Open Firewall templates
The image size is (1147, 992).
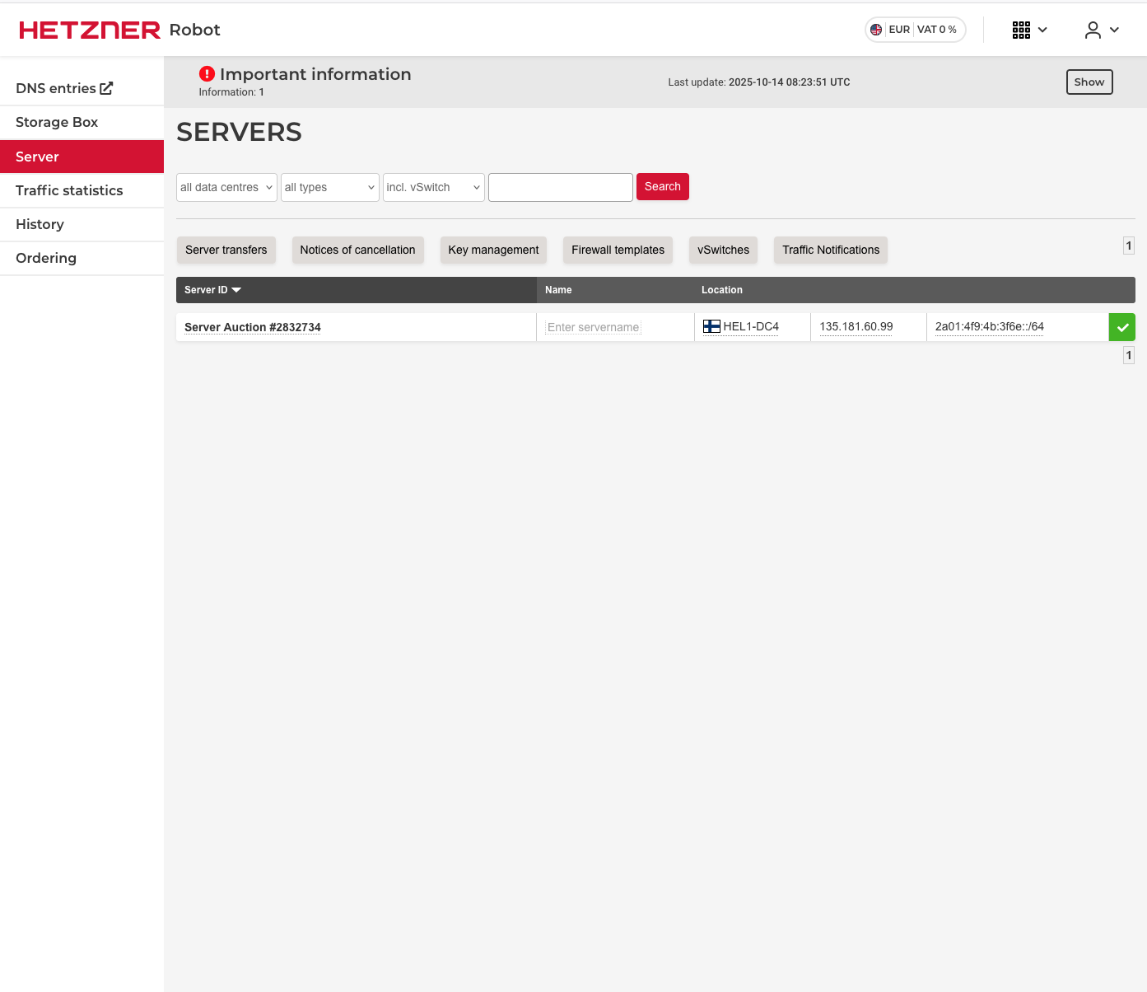click(x=618, y=250)
